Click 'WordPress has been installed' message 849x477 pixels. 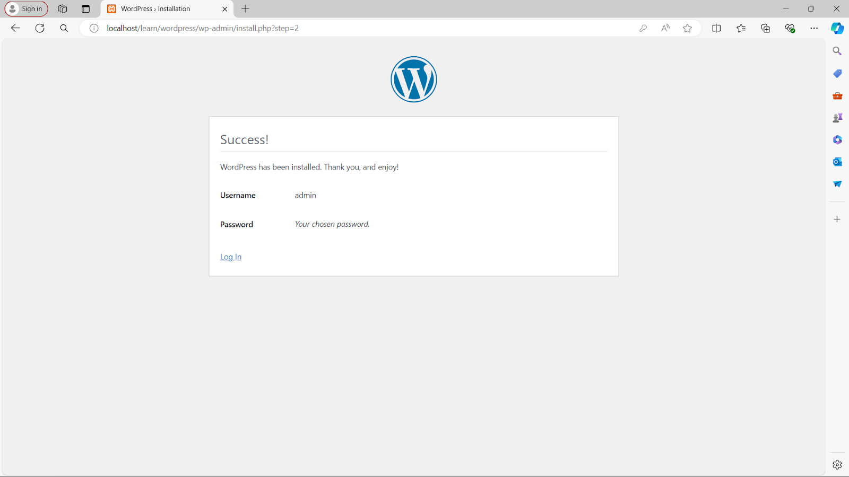click(x=309, y=167)
